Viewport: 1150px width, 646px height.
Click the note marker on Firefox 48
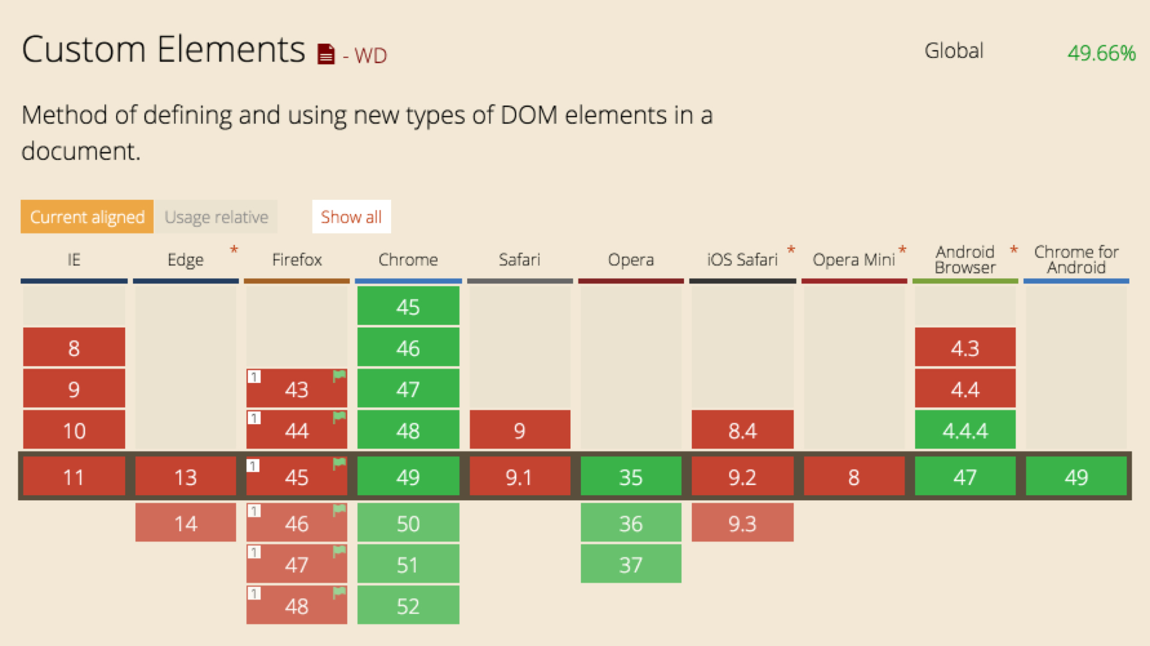pyautogui.click(x=255, y=593)
